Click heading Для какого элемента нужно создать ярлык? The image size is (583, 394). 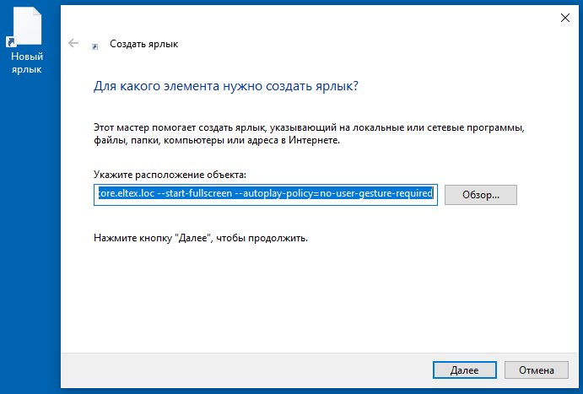tap(225, 87)
